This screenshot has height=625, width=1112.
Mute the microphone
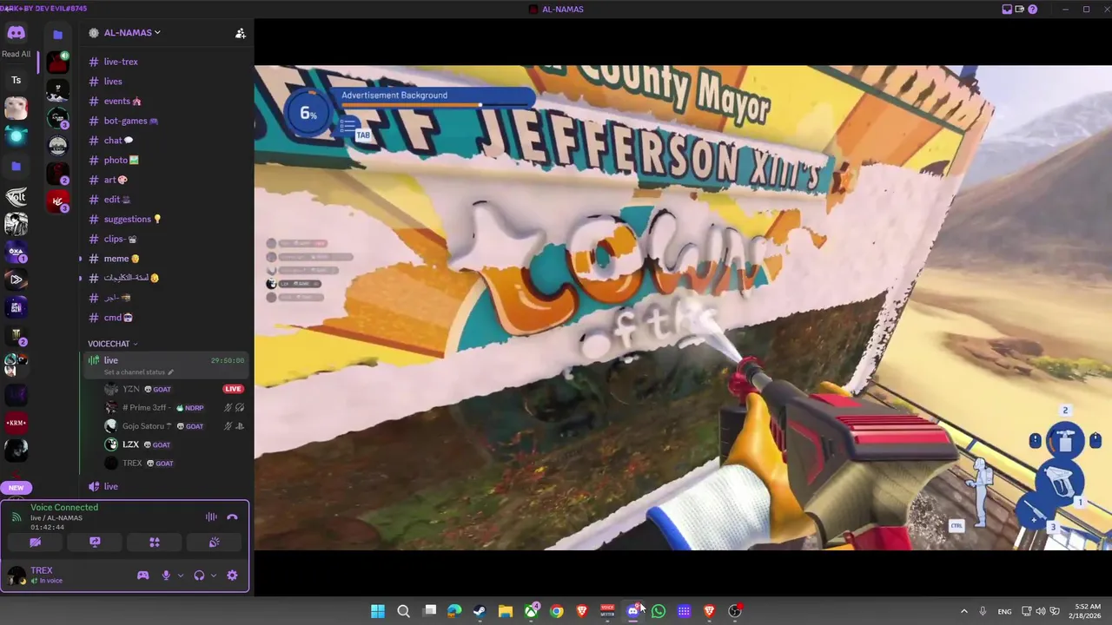tap(166, 576)
